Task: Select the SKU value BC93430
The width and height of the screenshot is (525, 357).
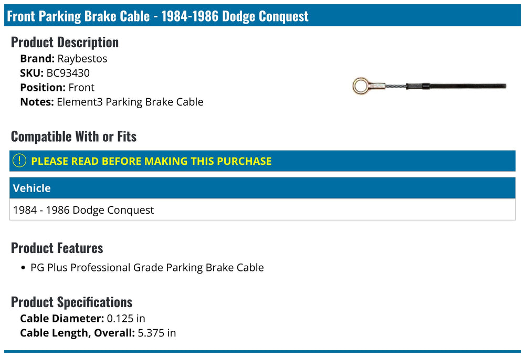Action: pos(68,73)
